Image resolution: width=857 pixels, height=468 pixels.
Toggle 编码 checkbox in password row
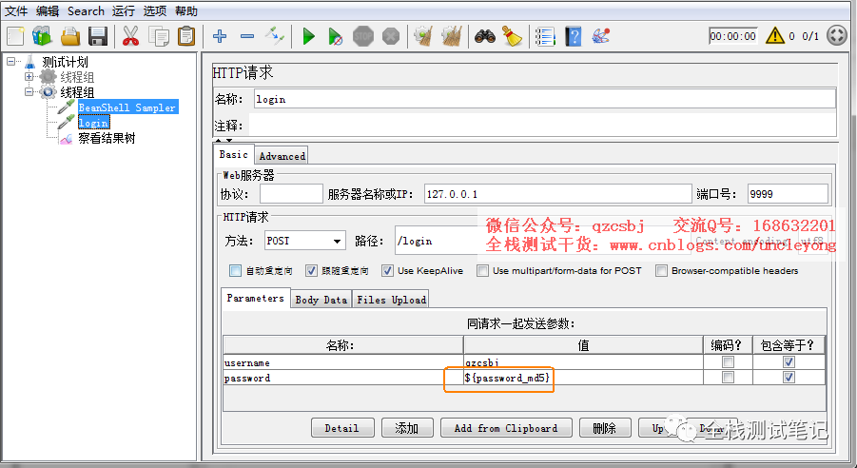click(x=728, y=378)
